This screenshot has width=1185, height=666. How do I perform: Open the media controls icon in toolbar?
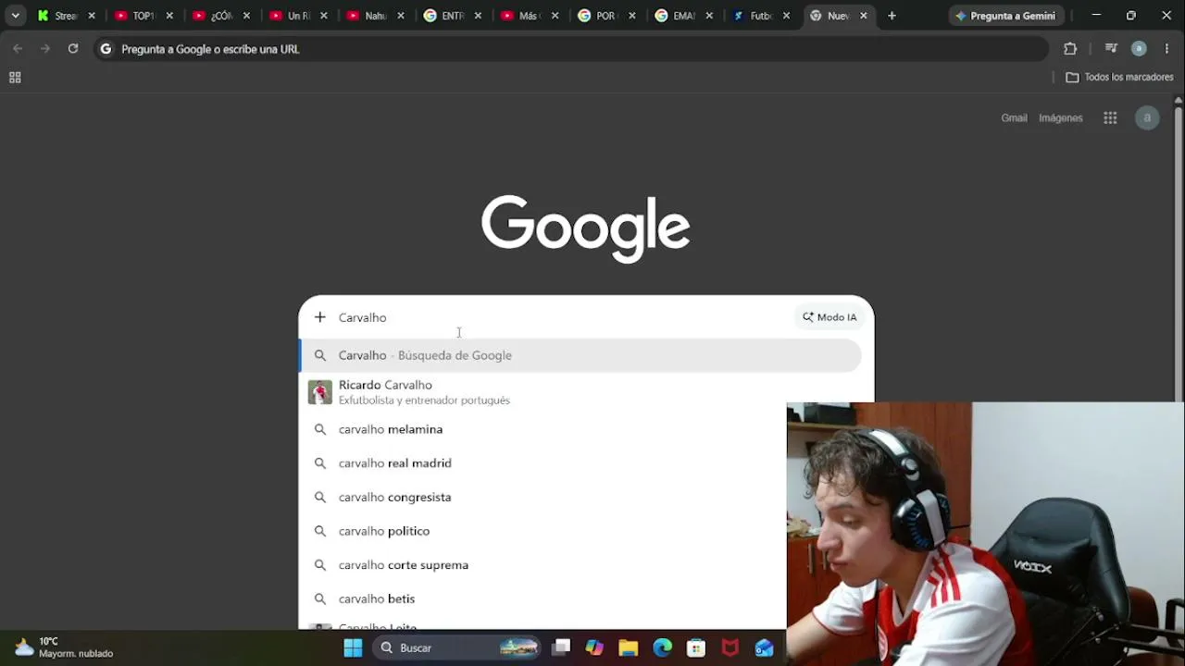tap(1111, 49)
